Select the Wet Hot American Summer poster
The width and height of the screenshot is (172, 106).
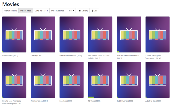129,34
